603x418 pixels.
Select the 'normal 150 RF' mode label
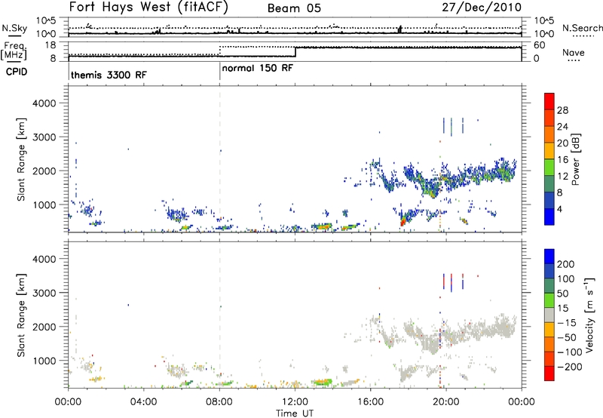coord(258,68)
